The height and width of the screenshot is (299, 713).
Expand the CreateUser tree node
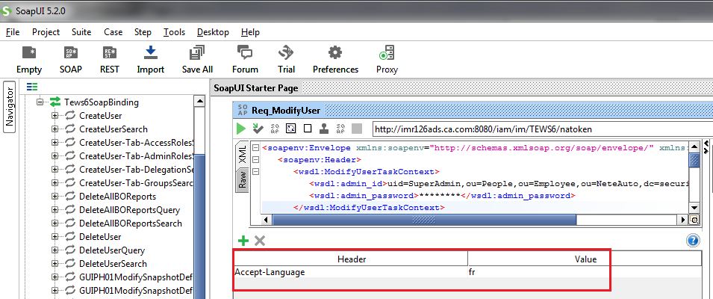[55, 116]
